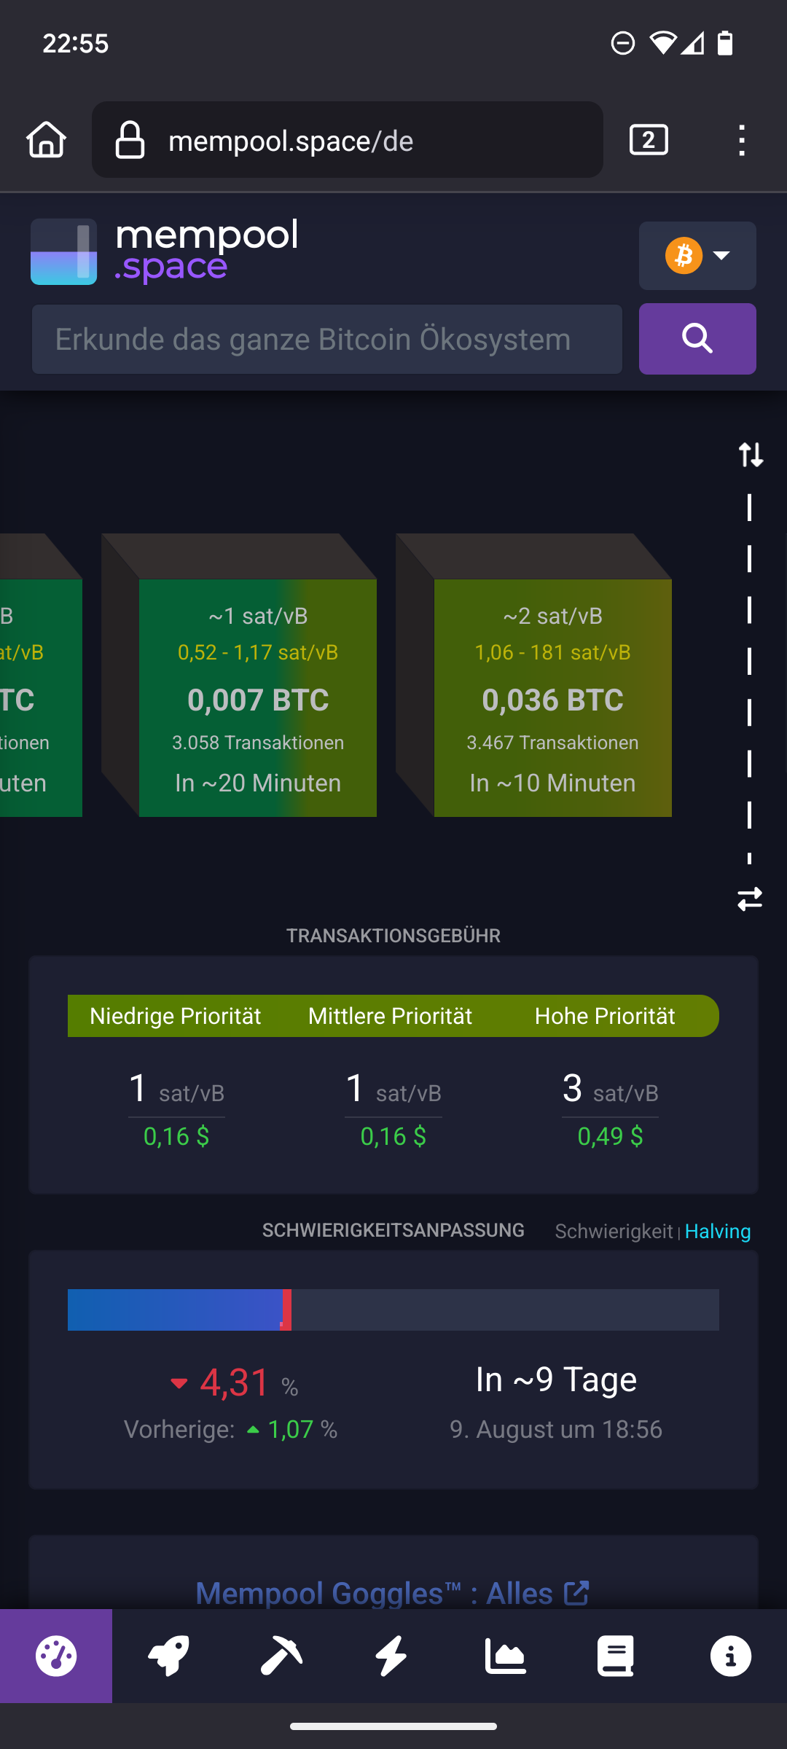Switch to the Schwierigkeit view
Image resolution: width=787 pixels, height=1749 pixels.
(614, 1232)
